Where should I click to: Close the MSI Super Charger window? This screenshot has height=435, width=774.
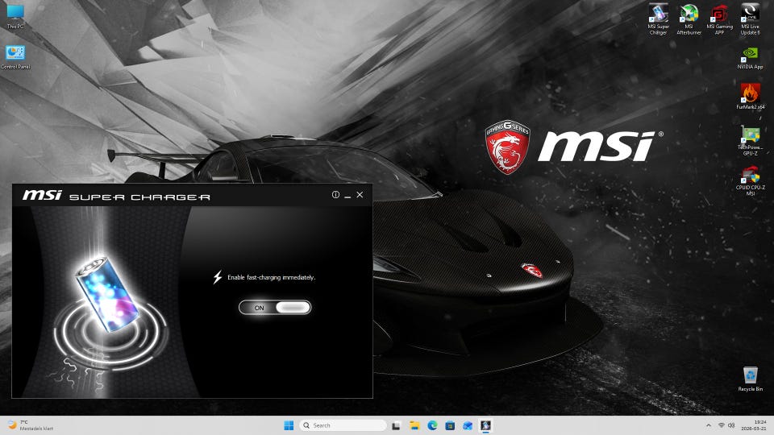click(360, 195)
